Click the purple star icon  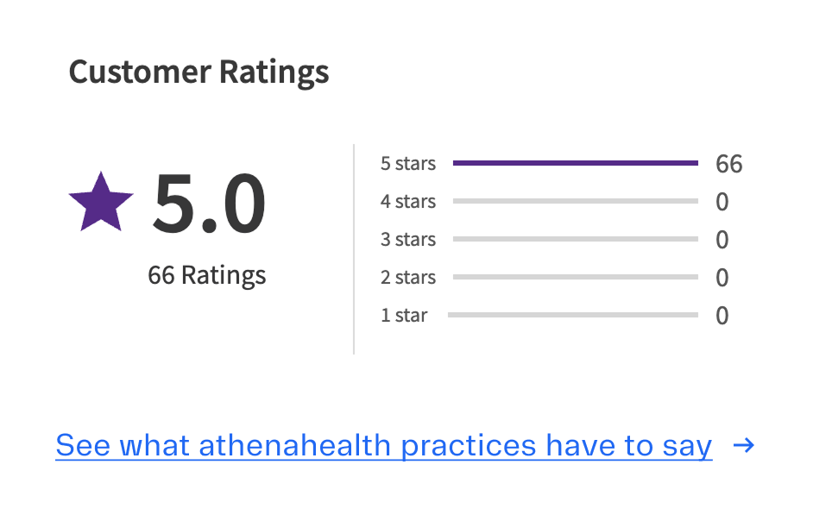(102, 201)
